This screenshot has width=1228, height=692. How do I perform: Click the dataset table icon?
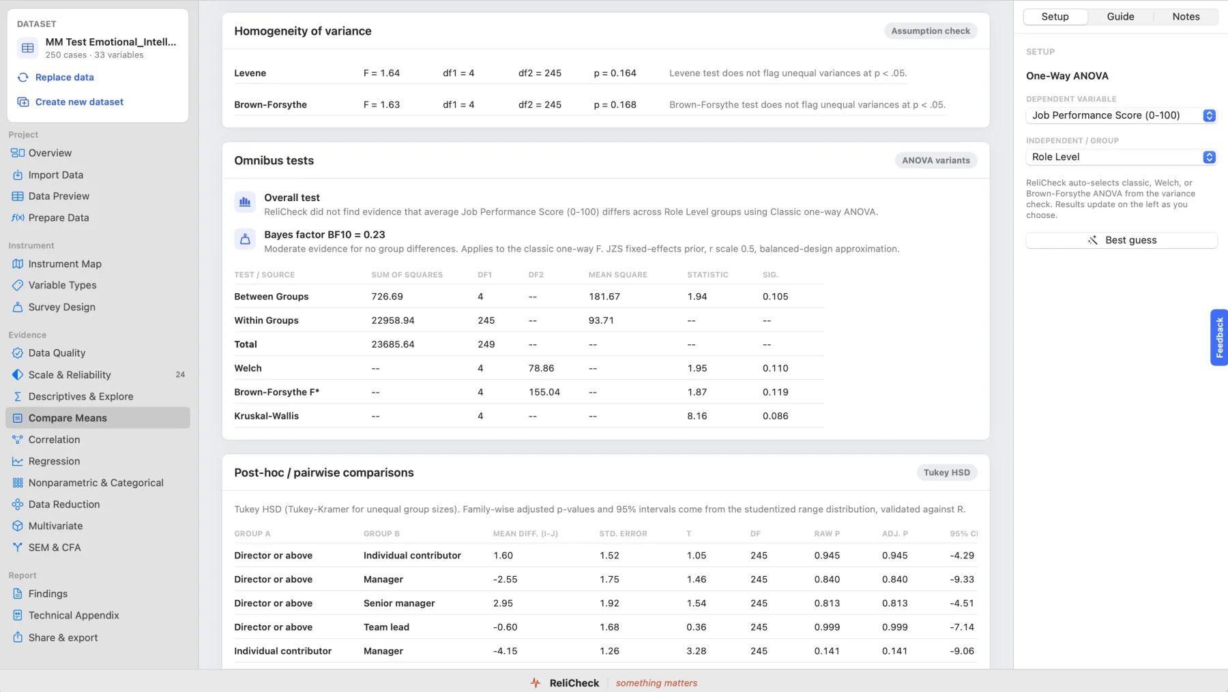click(x=28, y=48)
